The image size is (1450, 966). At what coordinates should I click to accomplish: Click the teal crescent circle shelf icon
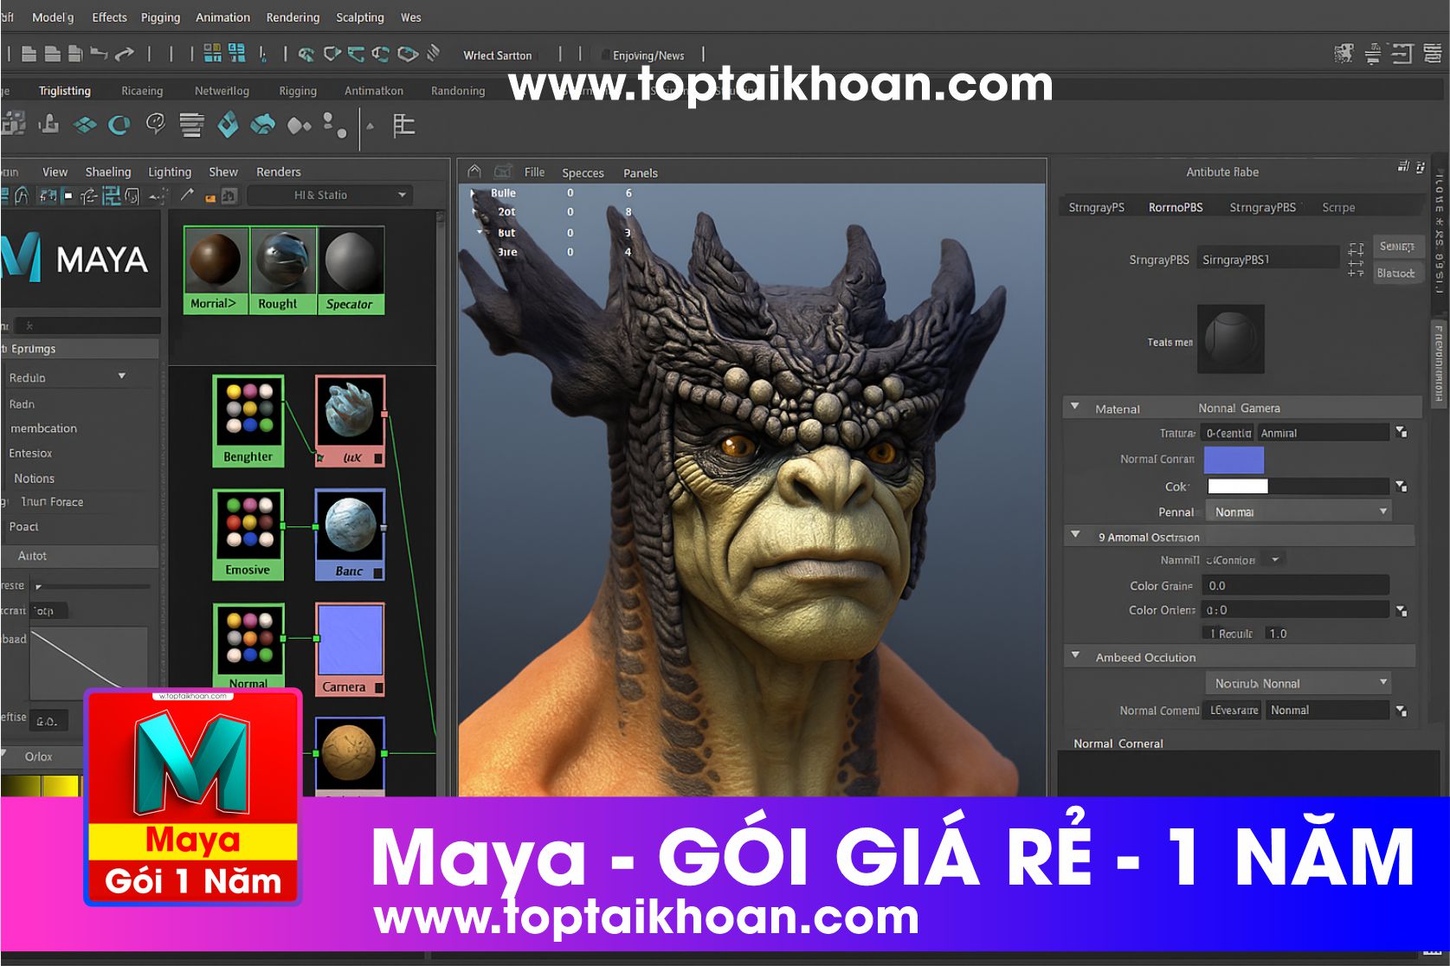click(119, 126)
